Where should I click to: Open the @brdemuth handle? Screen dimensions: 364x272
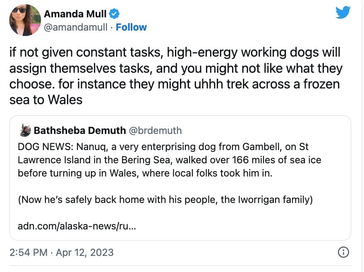[x=156, y=131]
